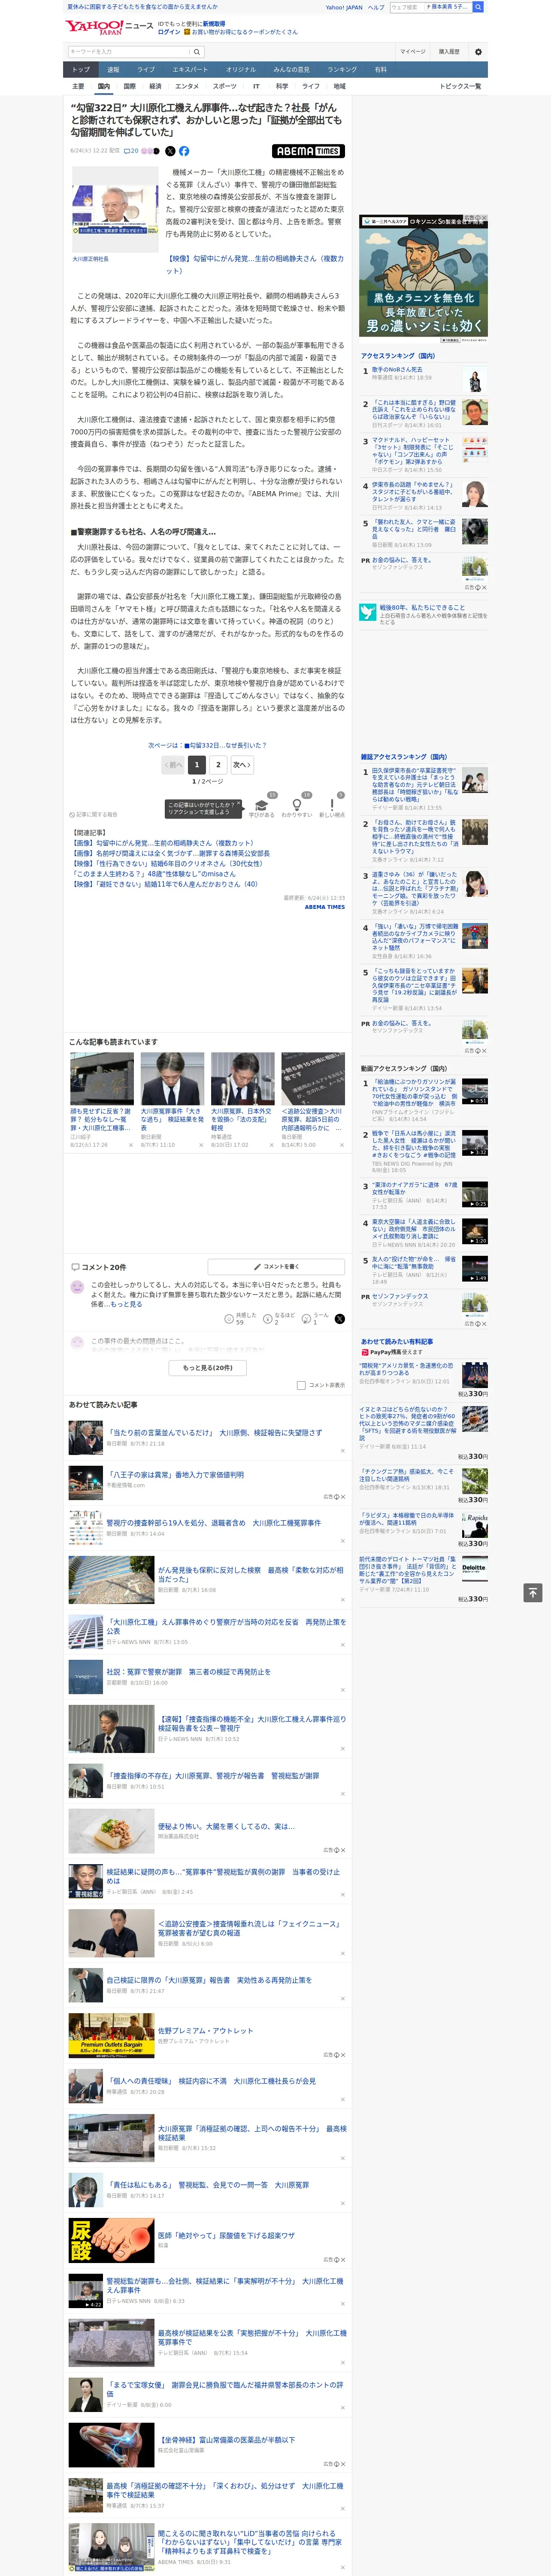Click the Yahoo! JAPAN logo

(x=95, y=27)
